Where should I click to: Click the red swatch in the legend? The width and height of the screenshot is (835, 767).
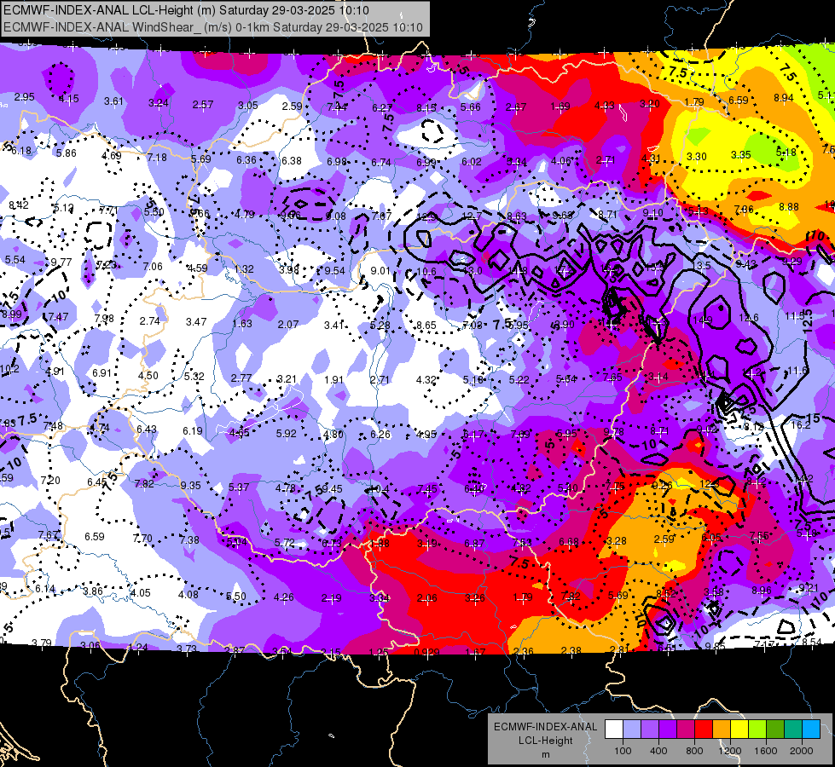704,729
